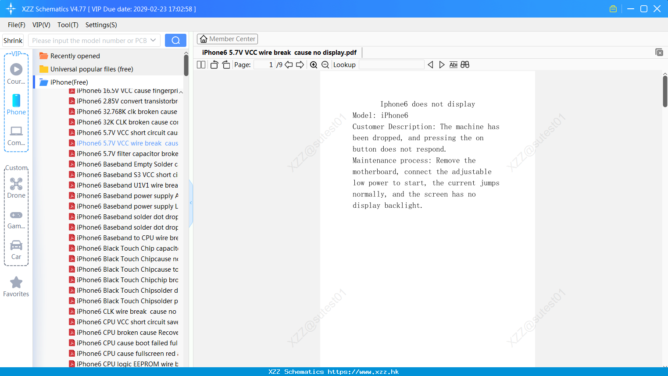Open iPhone6 Baseband to CPU wire file
The width and height of the screenshot is (668, 376).
pyautogui.click(x=123, y=238)
